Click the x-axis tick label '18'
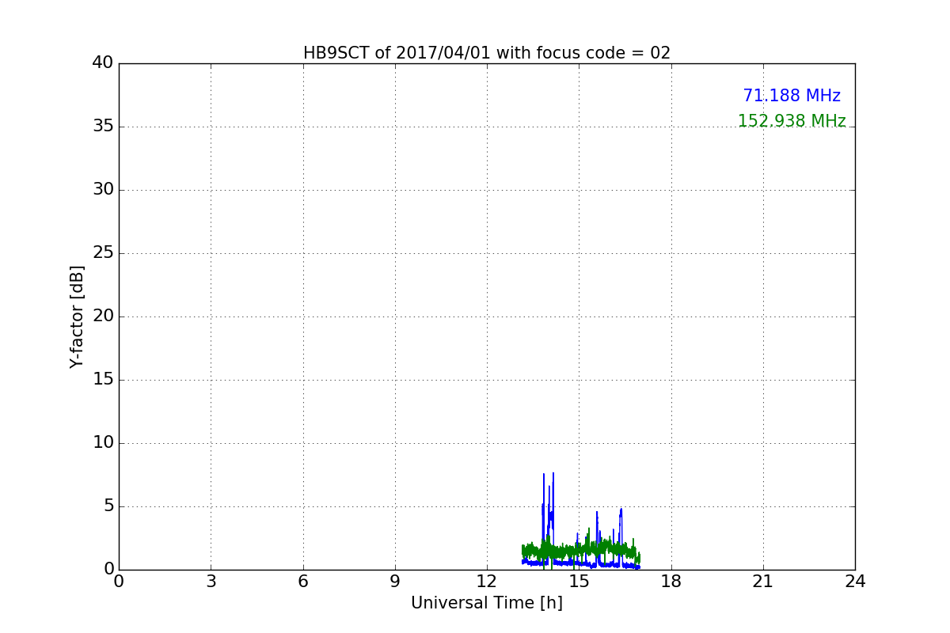The width and height of the screenshot is (950, 633). tap(671, 582)
